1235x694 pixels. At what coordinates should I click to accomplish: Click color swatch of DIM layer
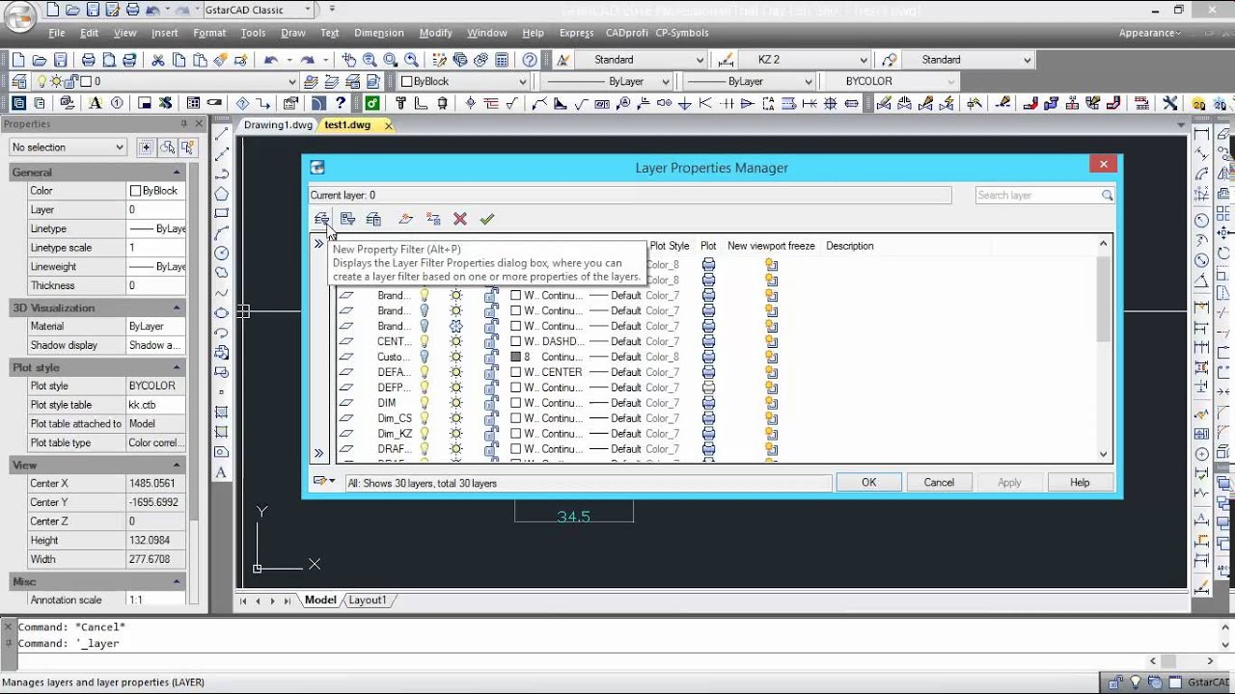[x=515, y=403]
